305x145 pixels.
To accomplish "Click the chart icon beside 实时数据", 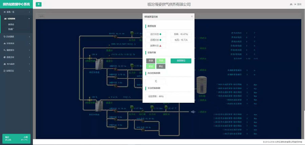I will 5,19.
